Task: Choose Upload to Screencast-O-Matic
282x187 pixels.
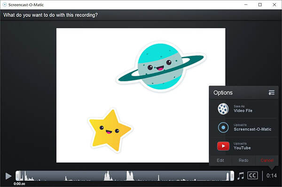Action: 243,128
